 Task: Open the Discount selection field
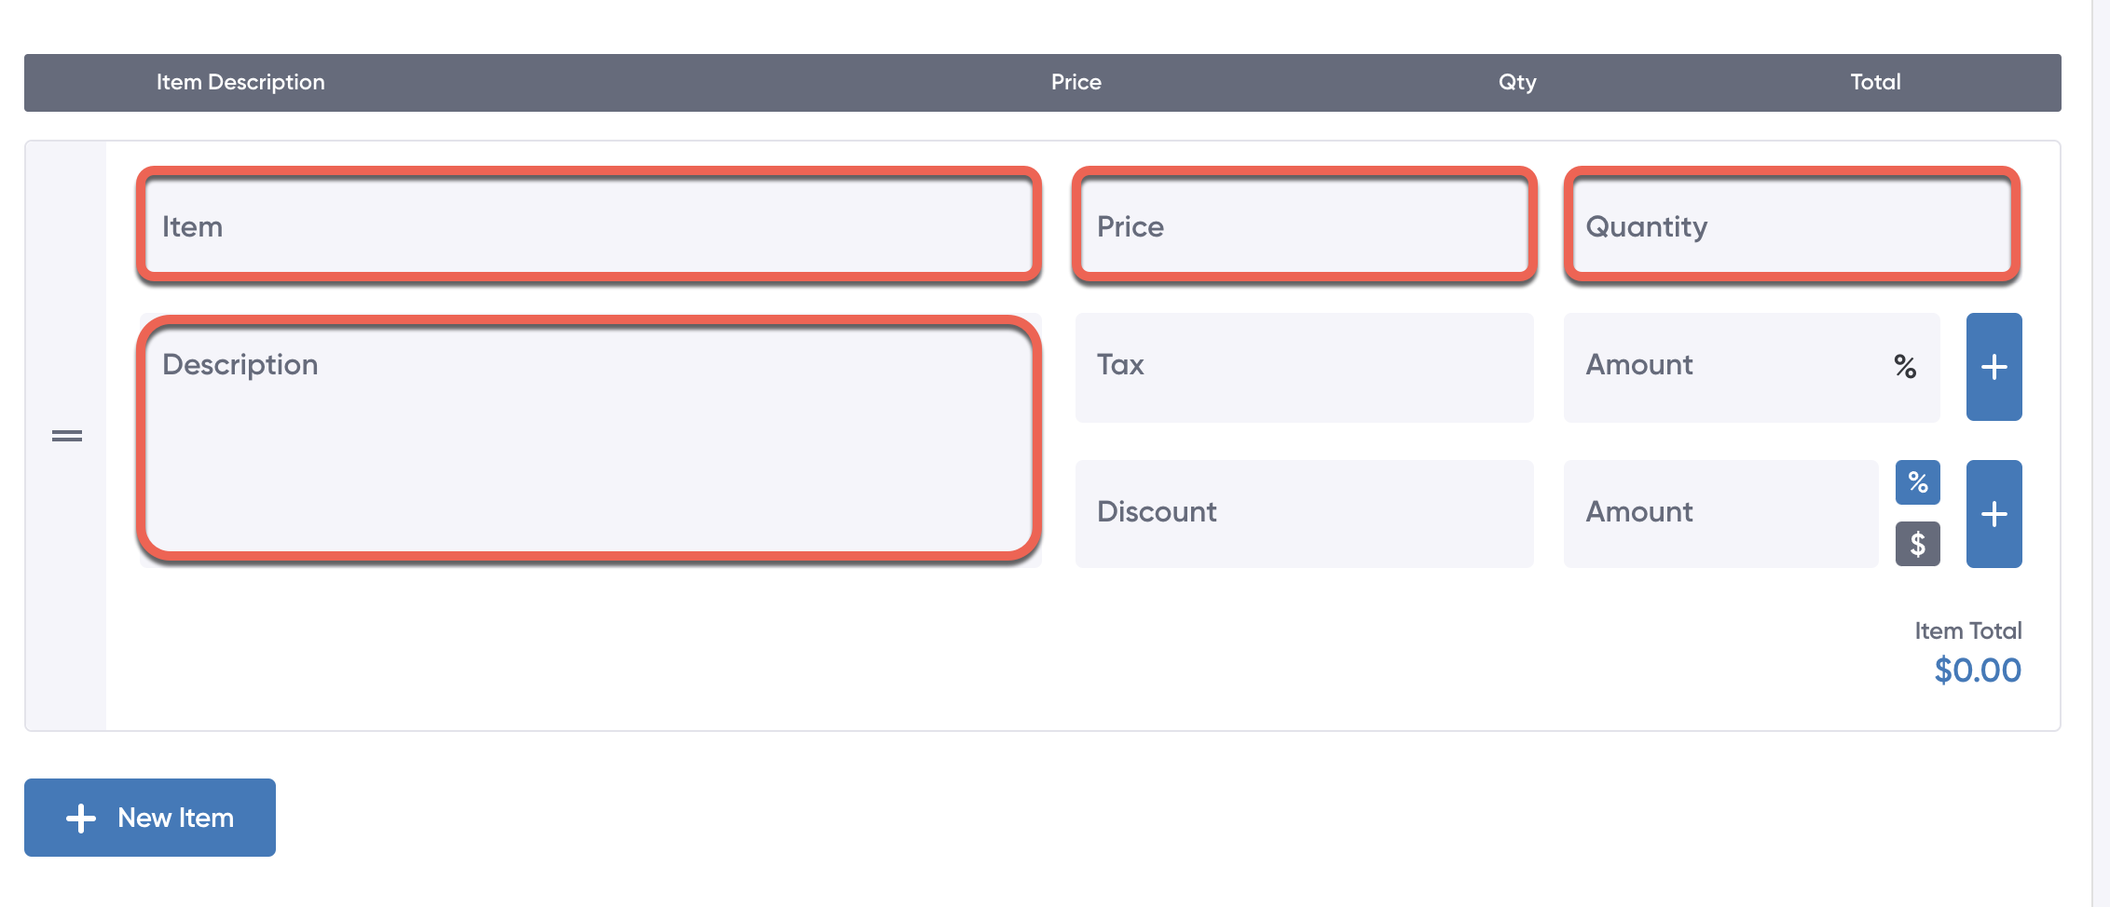1303,513
